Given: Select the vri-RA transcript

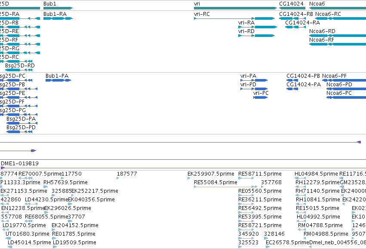Looking at the screenshot, I should [258, 27].
